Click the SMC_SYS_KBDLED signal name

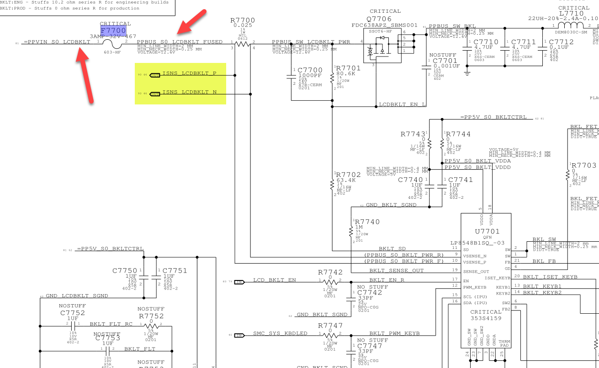pyautogui.click(x=280, y=333)
